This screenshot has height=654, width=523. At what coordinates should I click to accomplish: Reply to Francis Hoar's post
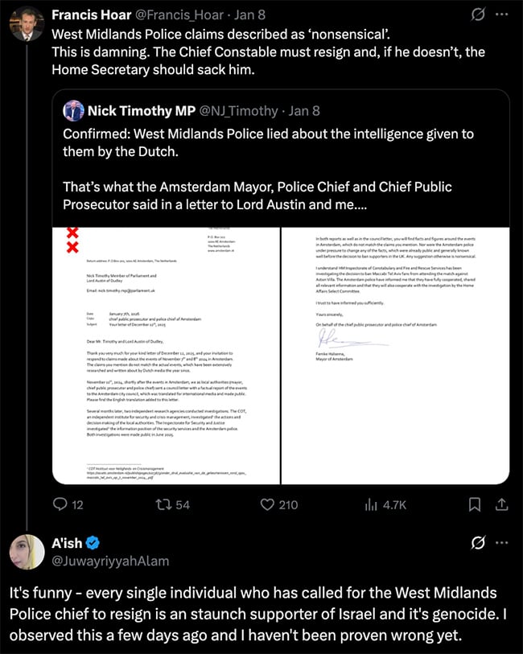[x=60, y=504]
